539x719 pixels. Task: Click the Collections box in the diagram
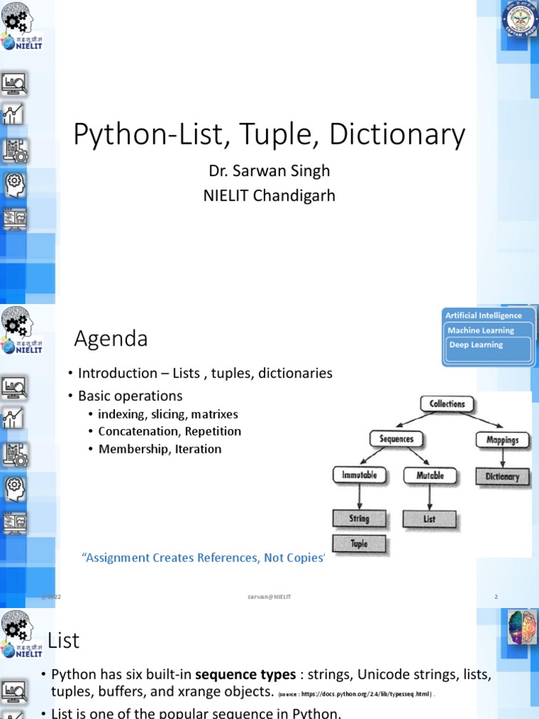(447, 404)
